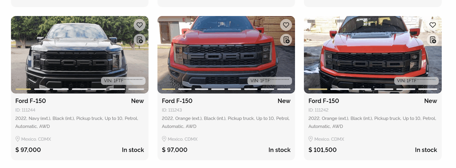This screenshot has width=456, height=168.
Task: Select last image indicator on ID 111243 card
Action: 284,89
